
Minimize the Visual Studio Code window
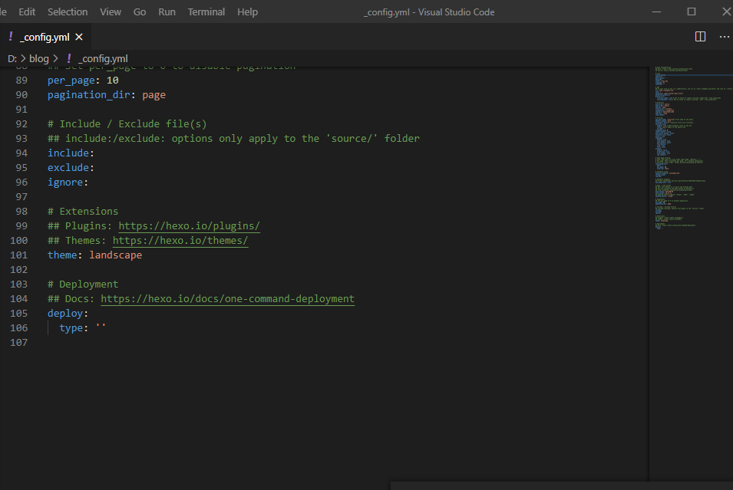(656, 12)
